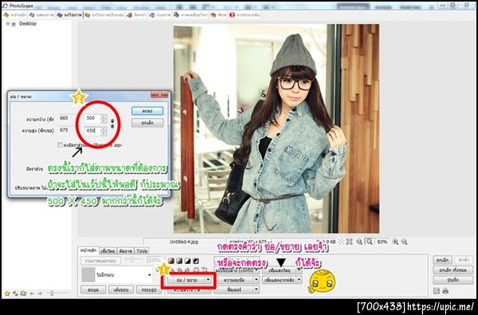Screen dimensions: 478x315
Task: Open the Tools tab in the editor panel
Action: (142, 251)
